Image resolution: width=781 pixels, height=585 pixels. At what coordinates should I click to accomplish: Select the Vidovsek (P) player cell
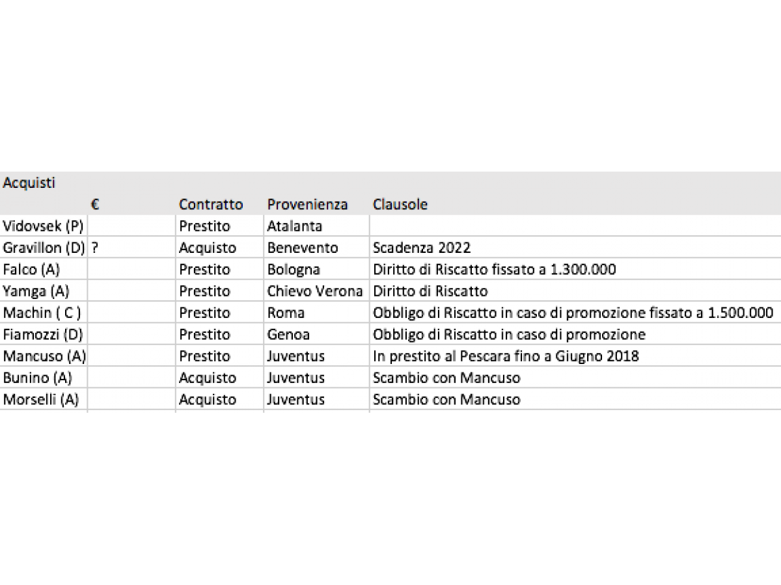coord(43,226)
